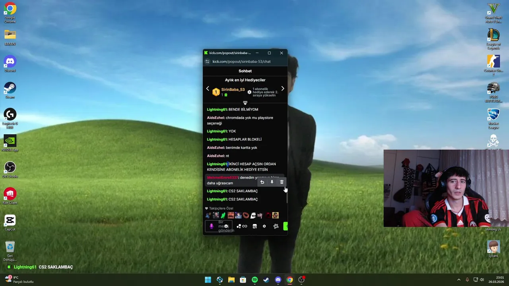Open the Windows Start menu
This screenshot has height=286, width=509.
click(208, 280)
